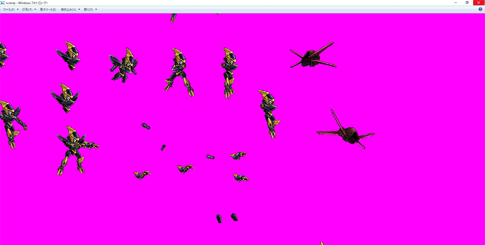Open the blue Help question-mark icon
The image size is (485, 245).
480,9
